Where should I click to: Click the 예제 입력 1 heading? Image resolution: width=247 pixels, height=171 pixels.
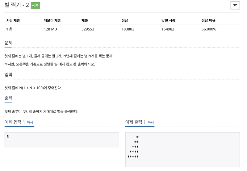(15, 122)
